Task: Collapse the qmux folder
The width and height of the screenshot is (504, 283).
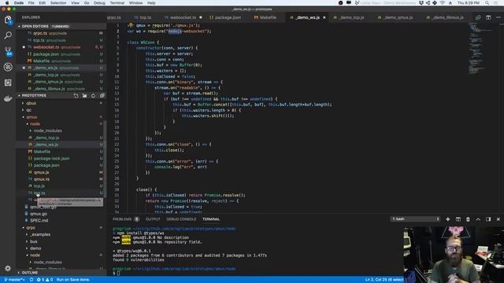Action: [x=31, y=117]
